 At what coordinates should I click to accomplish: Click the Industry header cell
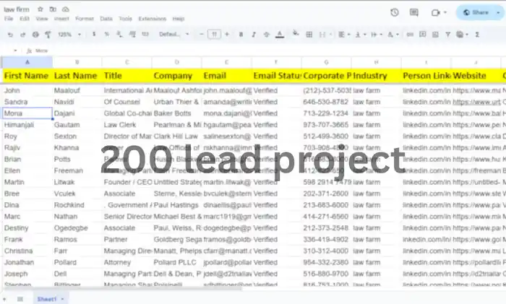coord(376,76)
